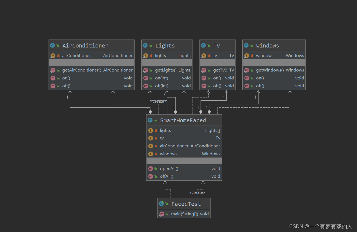Click the lock icon beside tv field in SmartHomeFaced

point(156,138)
